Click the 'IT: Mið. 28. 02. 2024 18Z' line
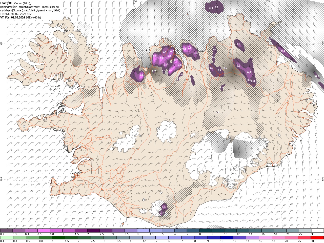The image size is (324, 243). pos(16,14)
